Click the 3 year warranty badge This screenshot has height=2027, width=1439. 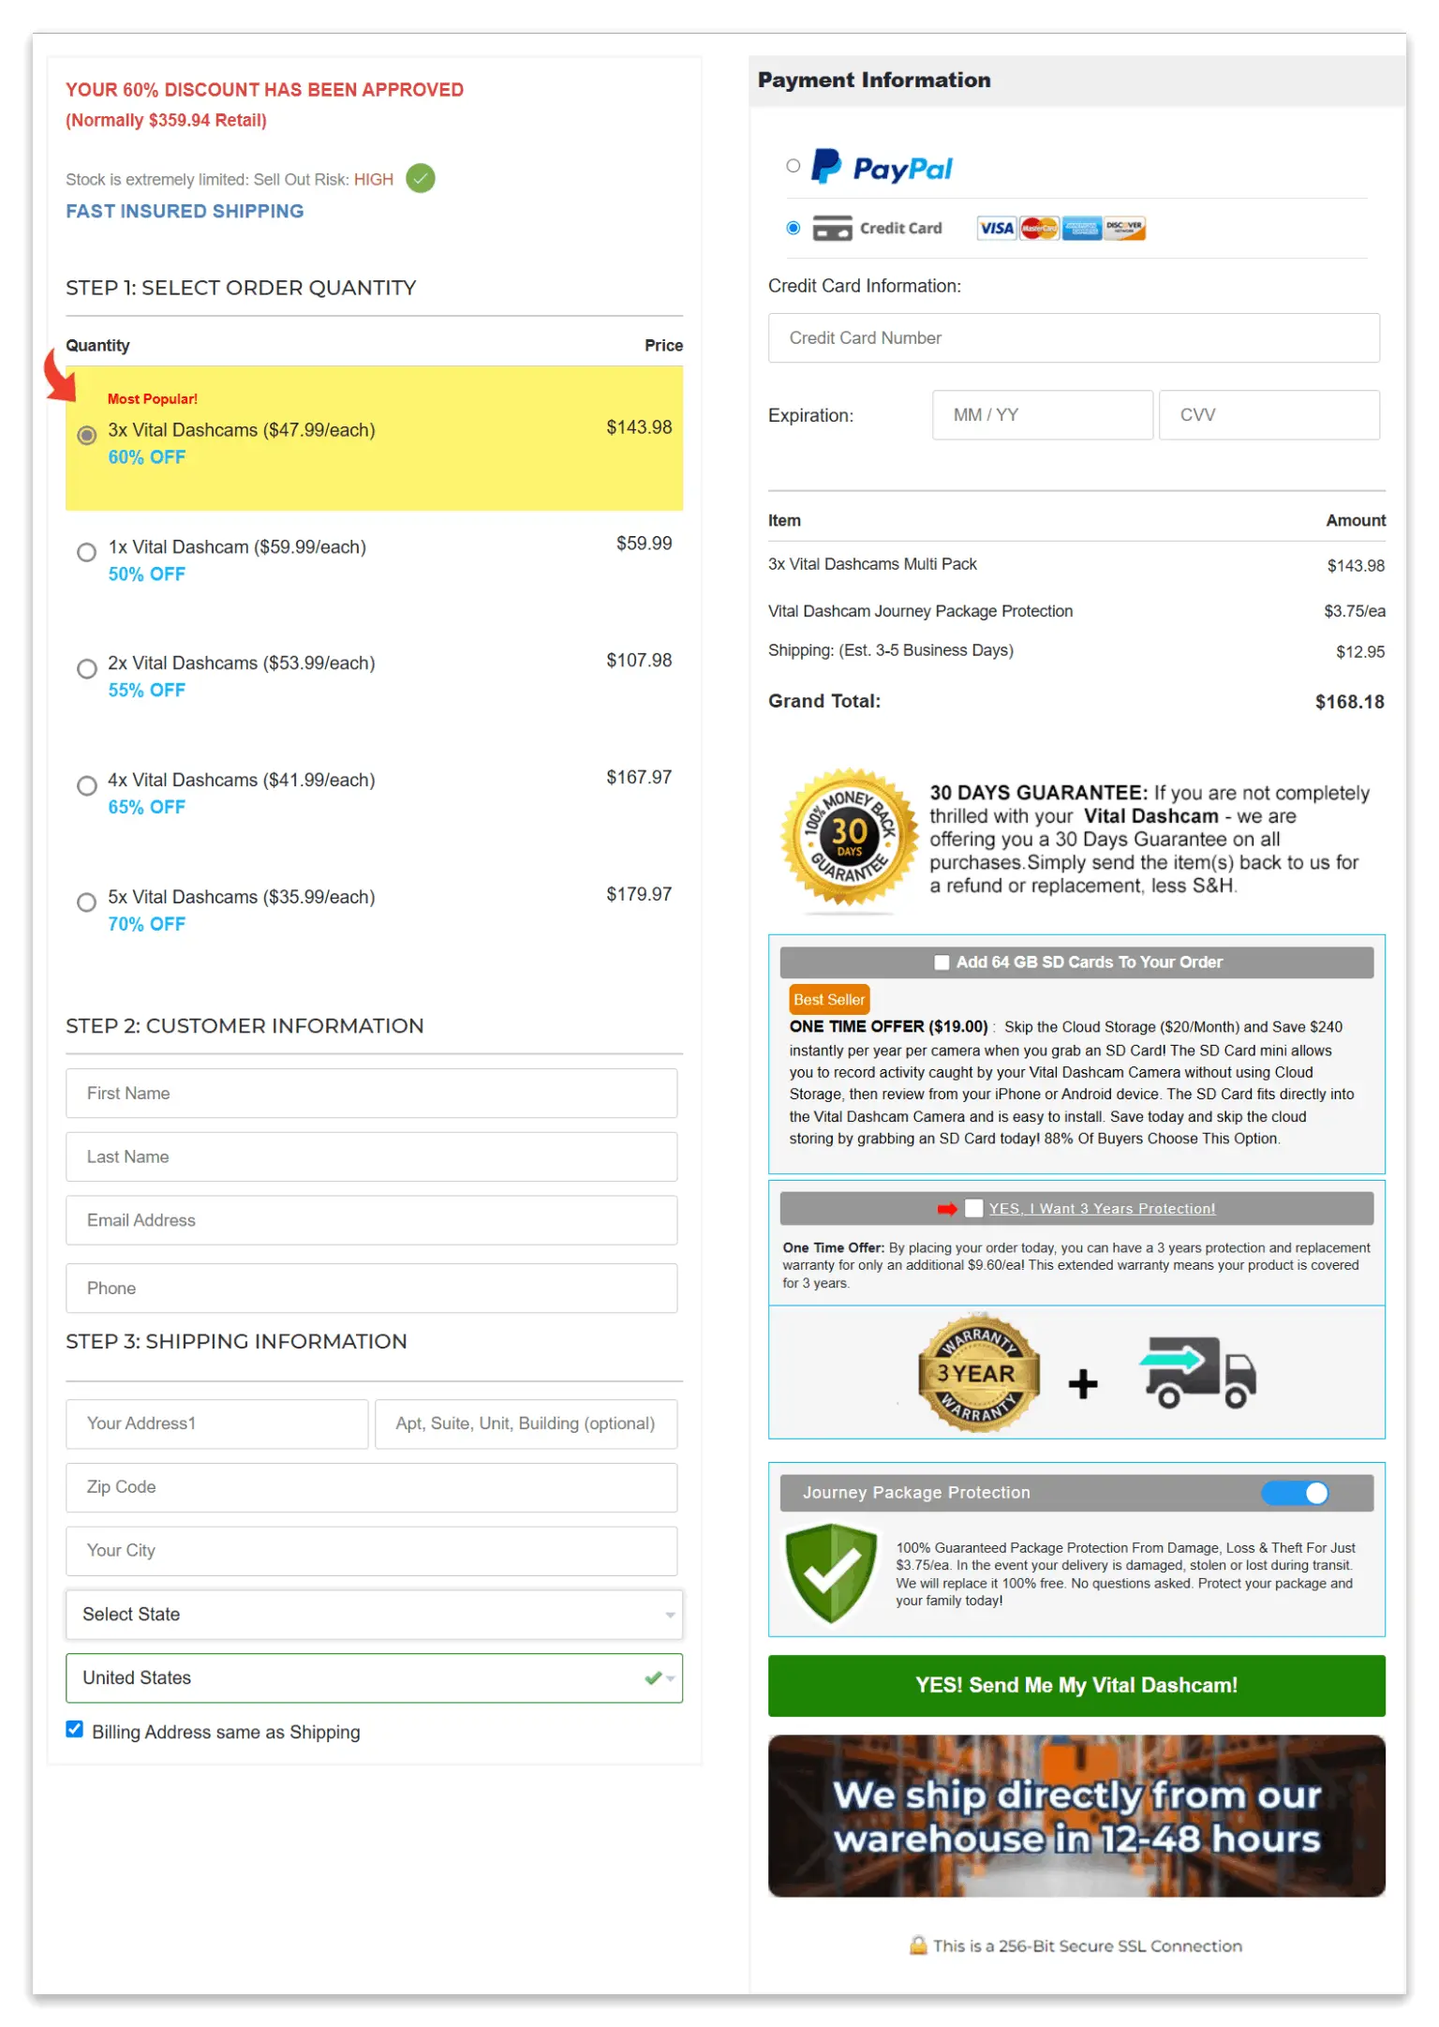coord(979,1372)
